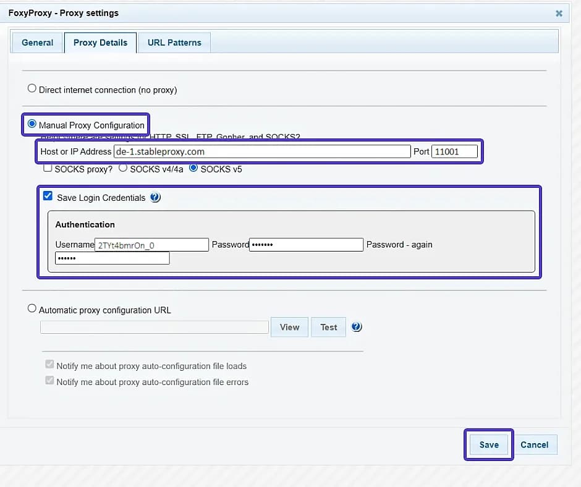This screenshot has width=581, height=487.
Task: Select Automatic proxy configuration URL
Action: [32, 308]
